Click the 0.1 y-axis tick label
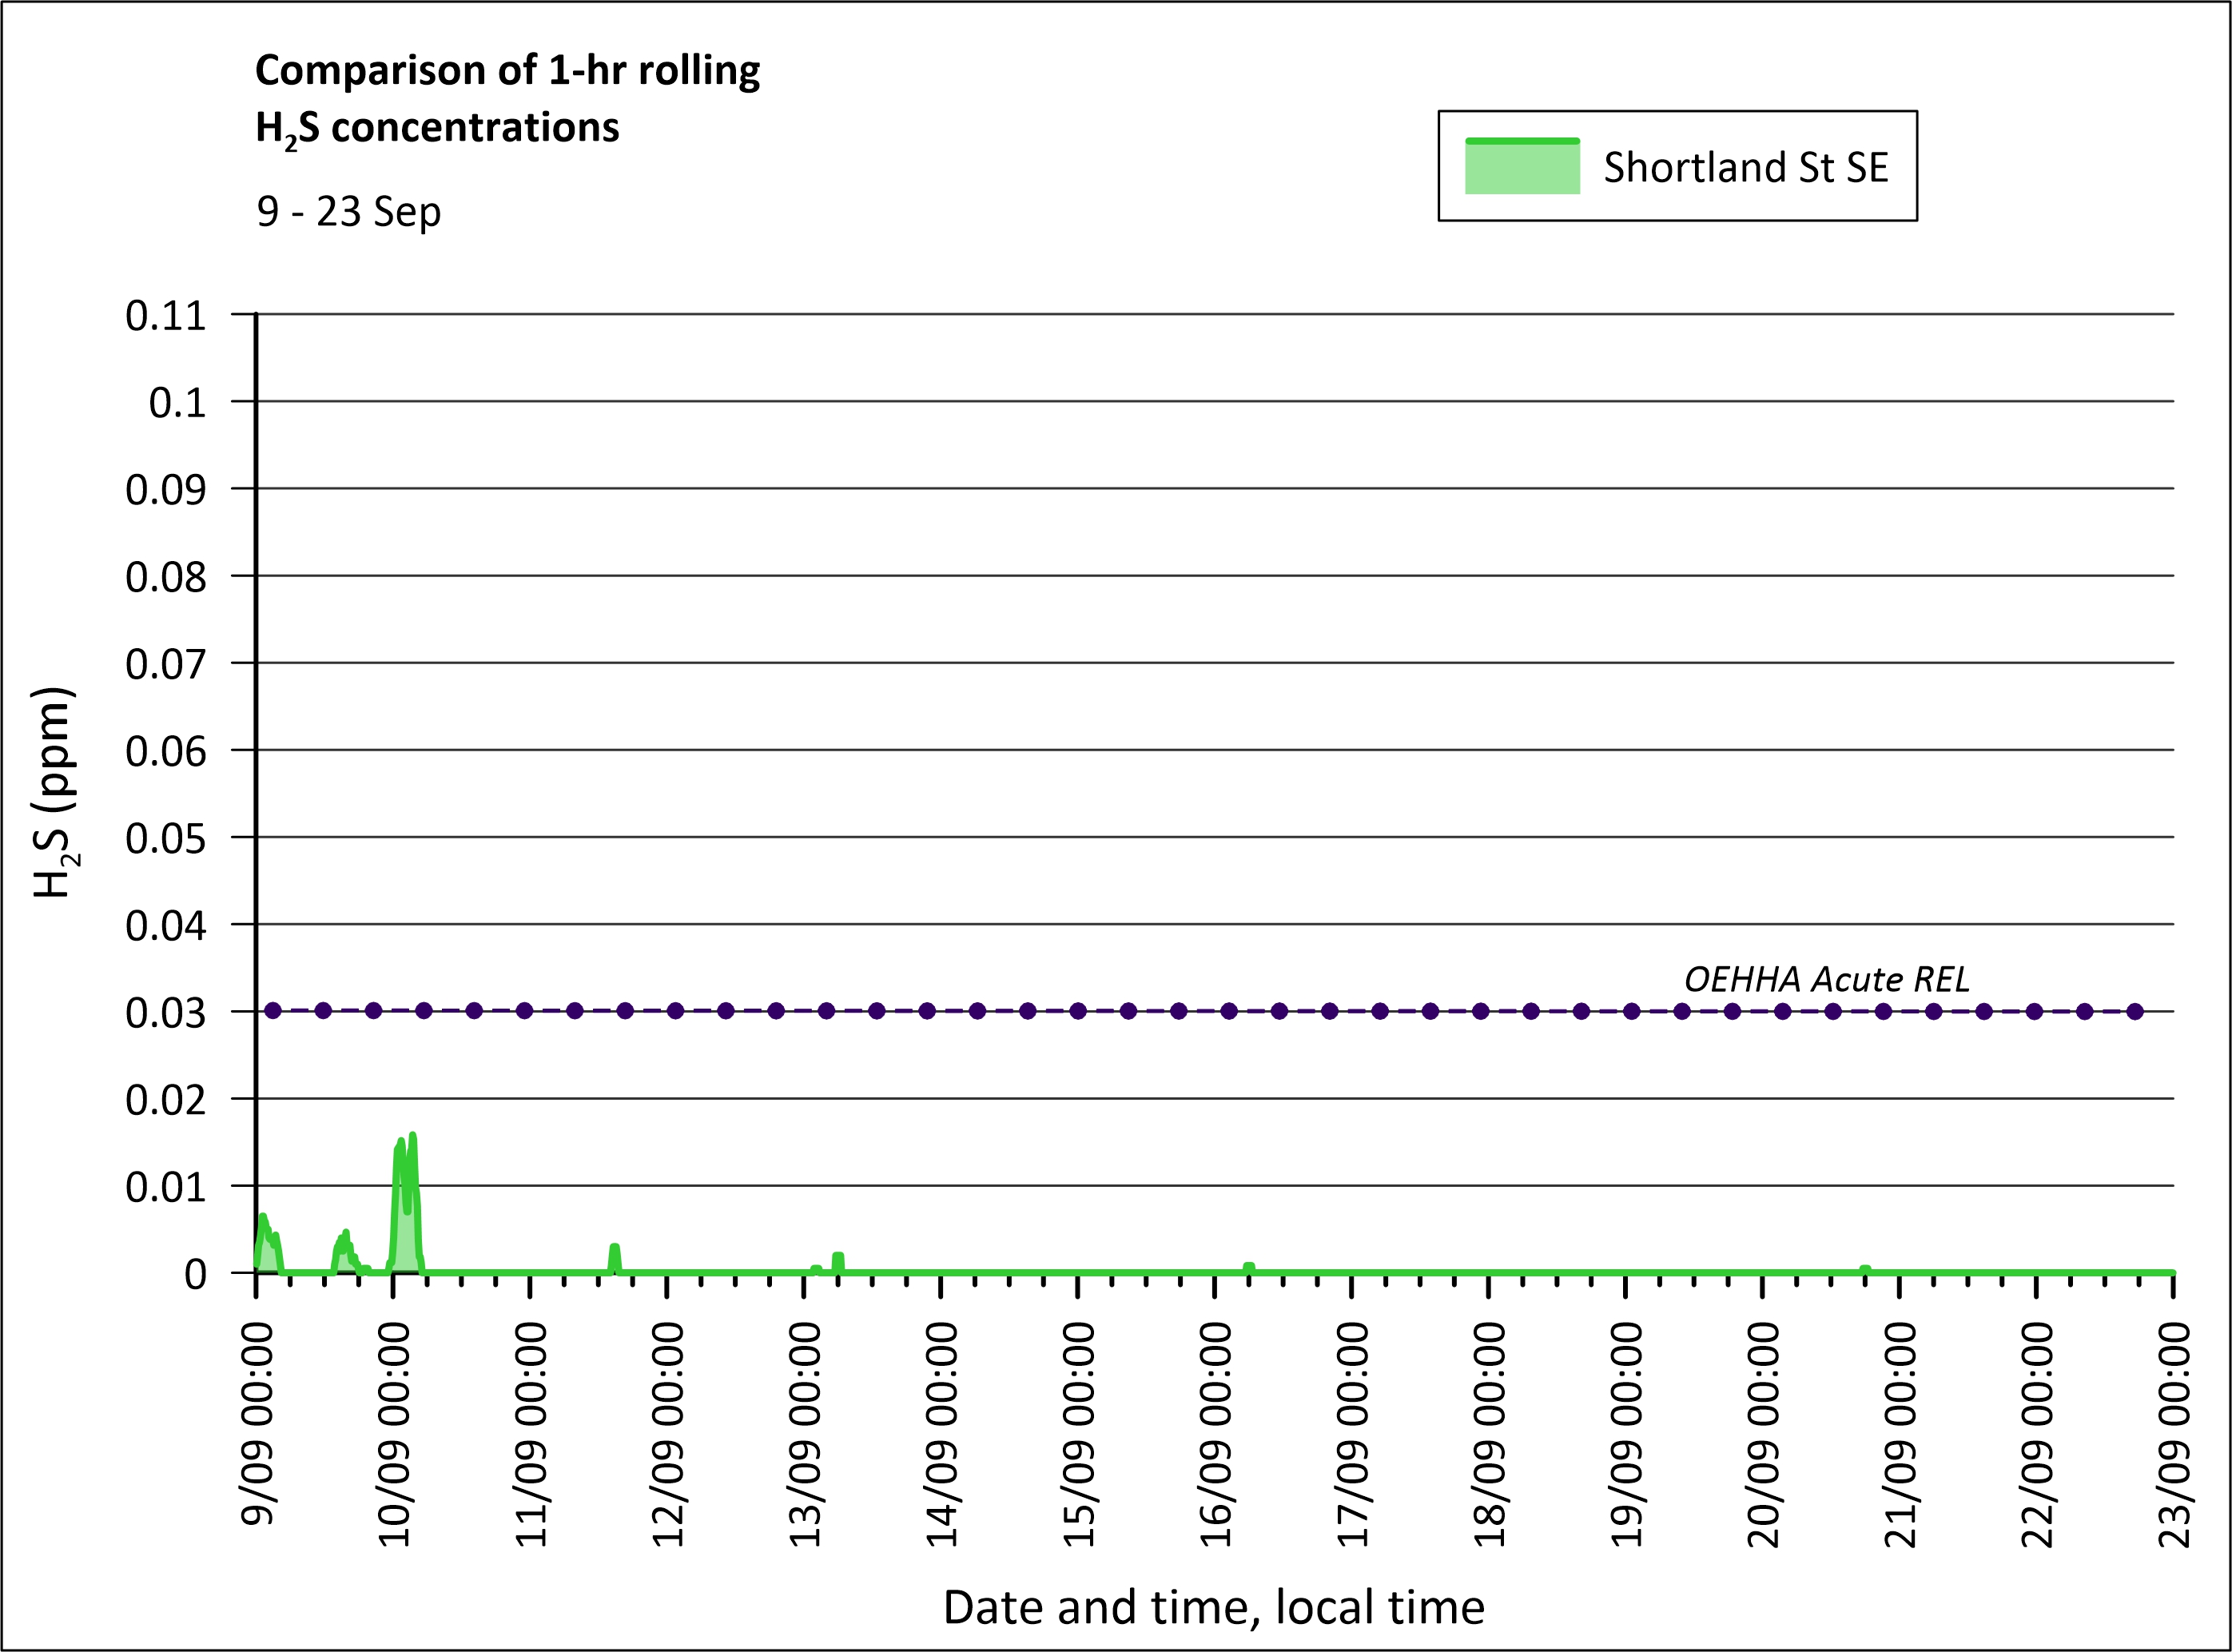The image size is (2232, 1652). [177, 403]
